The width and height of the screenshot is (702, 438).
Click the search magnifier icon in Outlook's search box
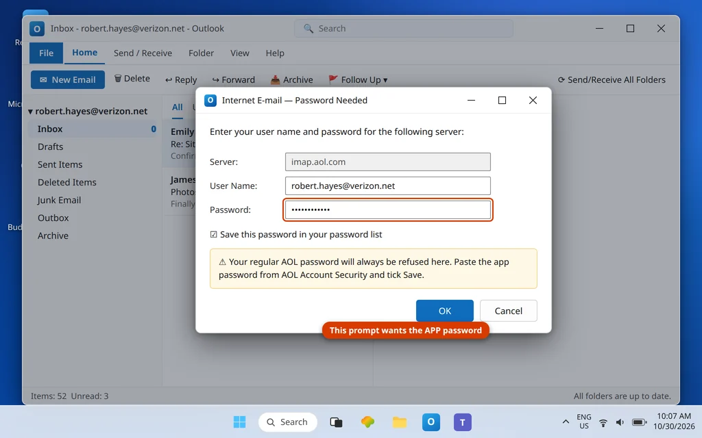tap(308, 29)
